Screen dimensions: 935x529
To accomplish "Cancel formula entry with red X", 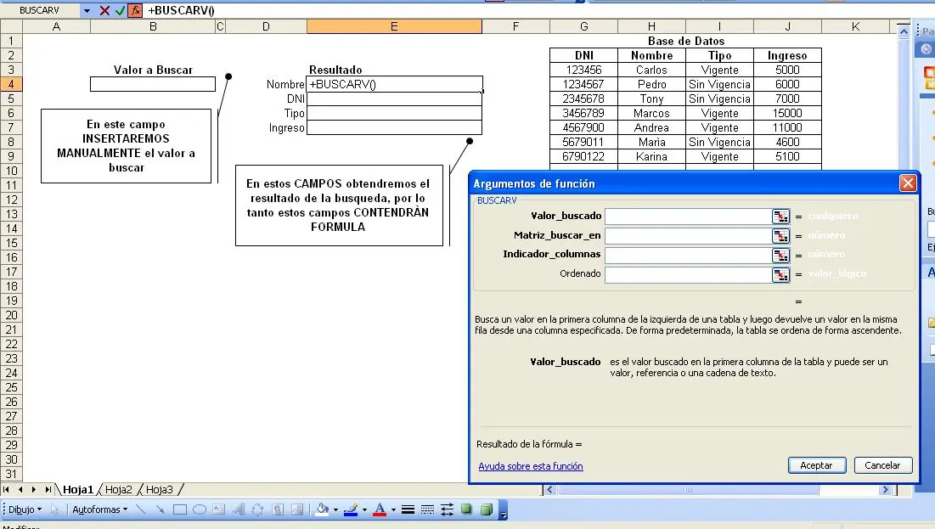I will pyautogui.click(x=104, y=10).
